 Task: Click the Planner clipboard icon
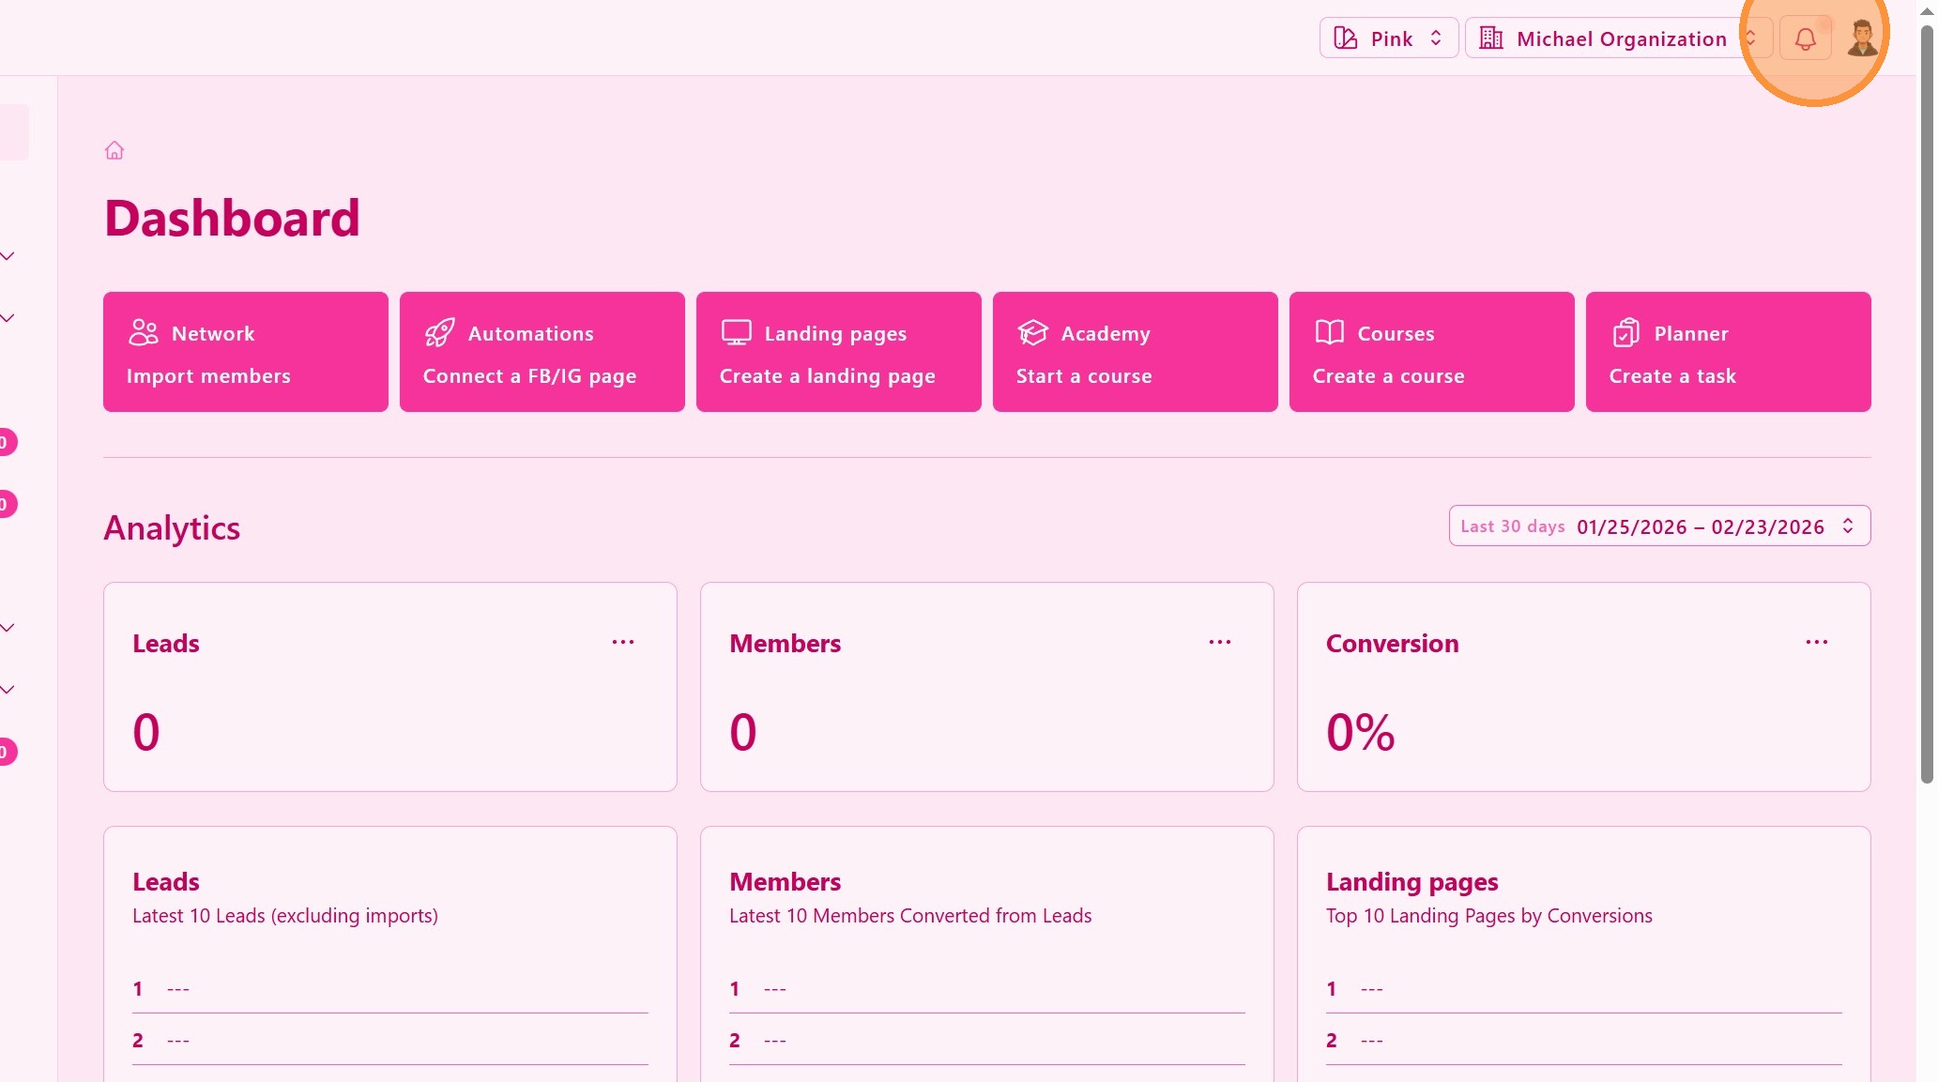coord(1625,333)
